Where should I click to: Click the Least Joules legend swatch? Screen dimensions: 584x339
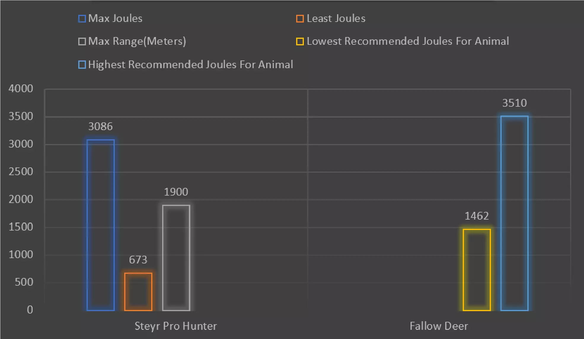coord(300,19)
